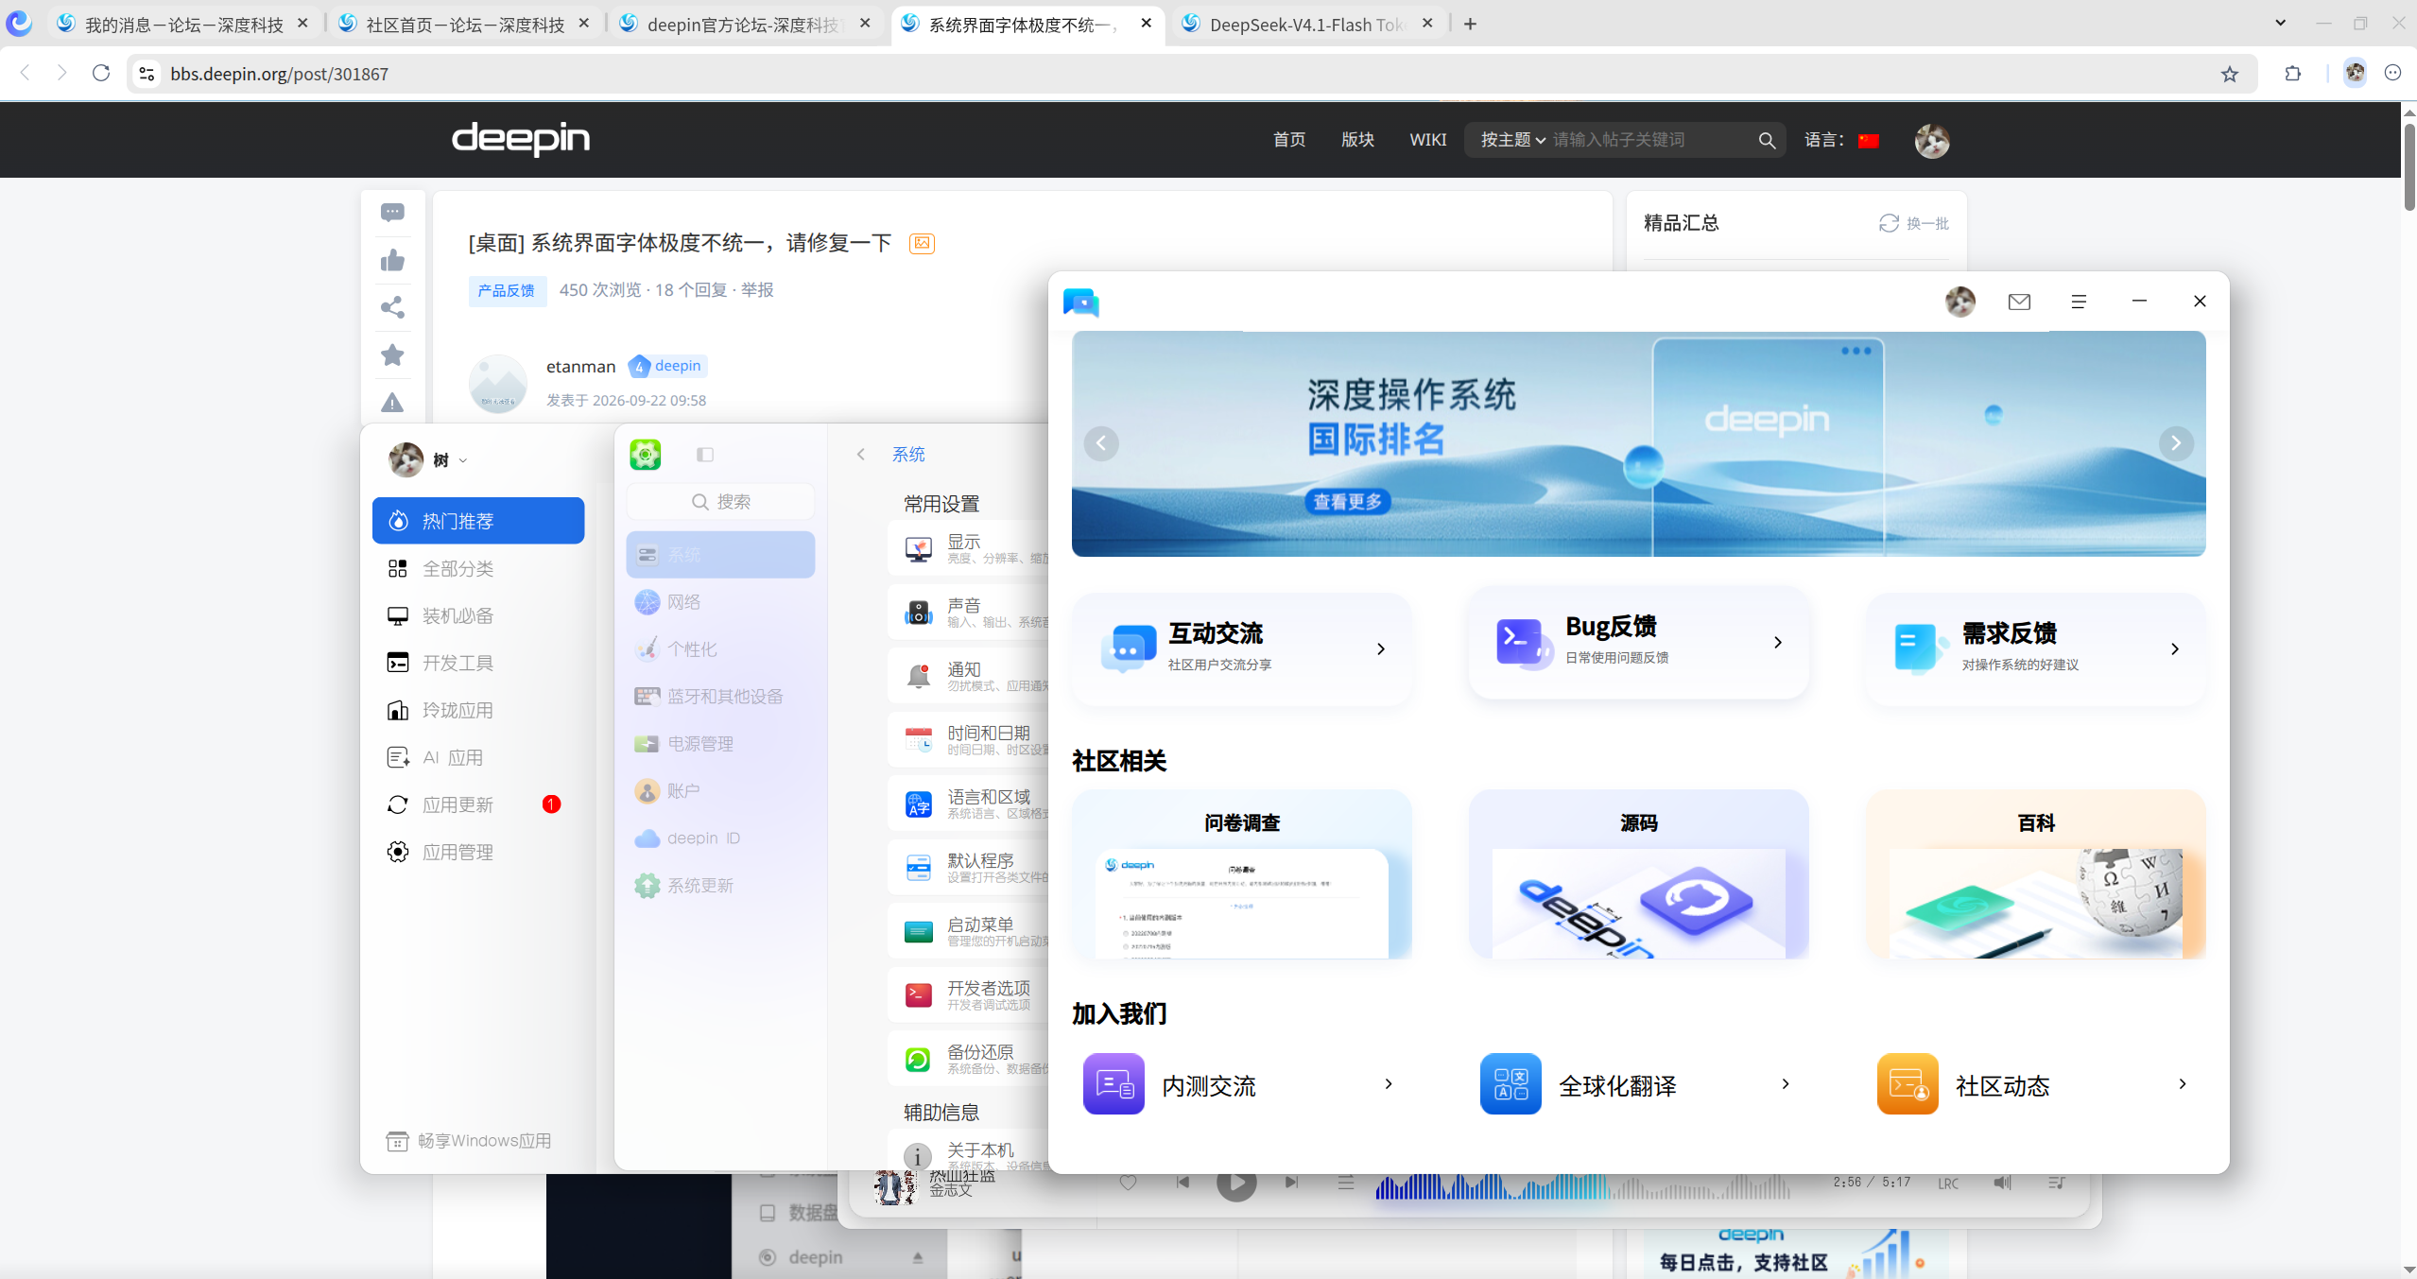
Task: Open the 互动交流 card
Action: (1242, 648)
